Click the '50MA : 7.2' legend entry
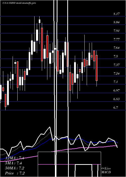This screenshot has width=126, height=177. [15, 168]
